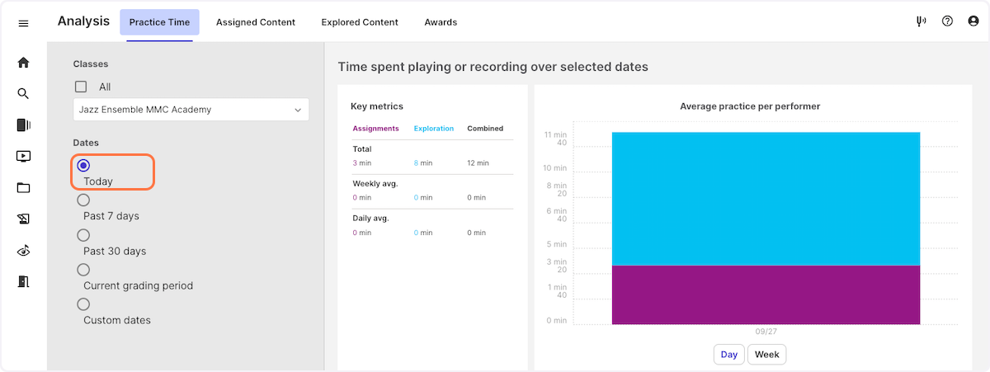Open the music library sidebar icon
Image resolution: width=990 pixels, height=372 pixels.
(x=23, y=125)
